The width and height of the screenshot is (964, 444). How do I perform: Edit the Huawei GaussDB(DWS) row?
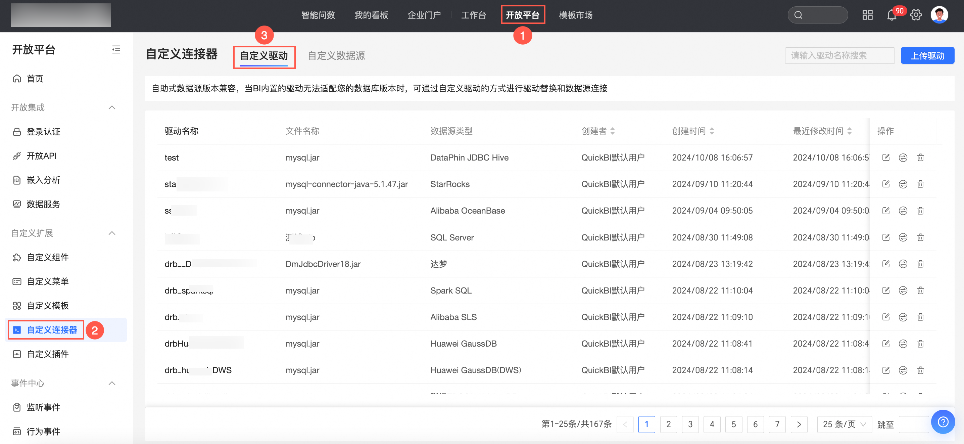click(886, 370)
